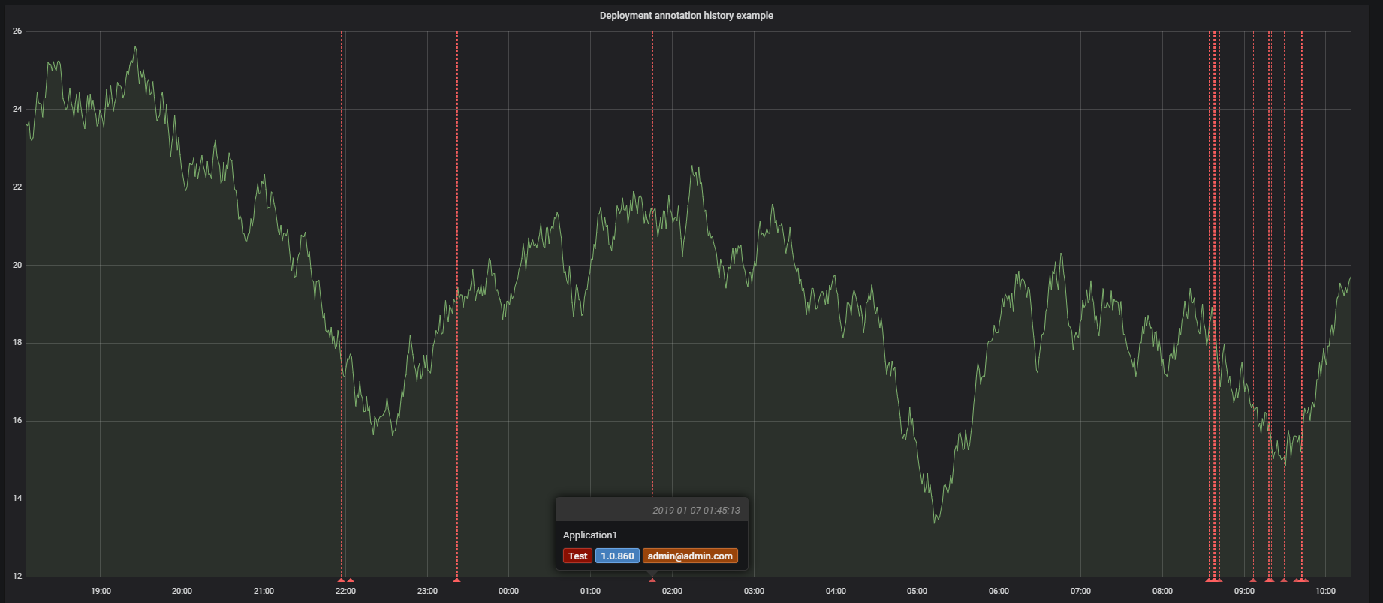Click the 26 y-axis value label

click(x=17, y=31)
